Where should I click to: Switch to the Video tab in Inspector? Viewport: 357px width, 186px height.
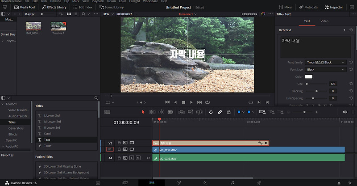tap(324, 21)
